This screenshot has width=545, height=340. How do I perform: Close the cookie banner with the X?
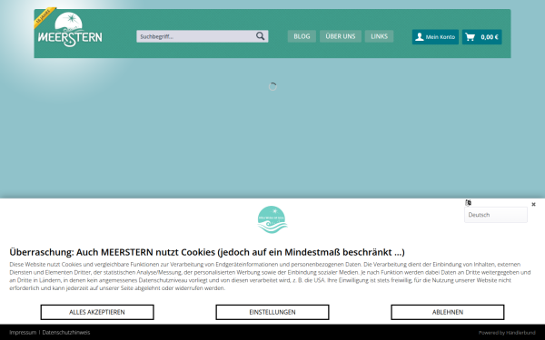click(533, 204)
